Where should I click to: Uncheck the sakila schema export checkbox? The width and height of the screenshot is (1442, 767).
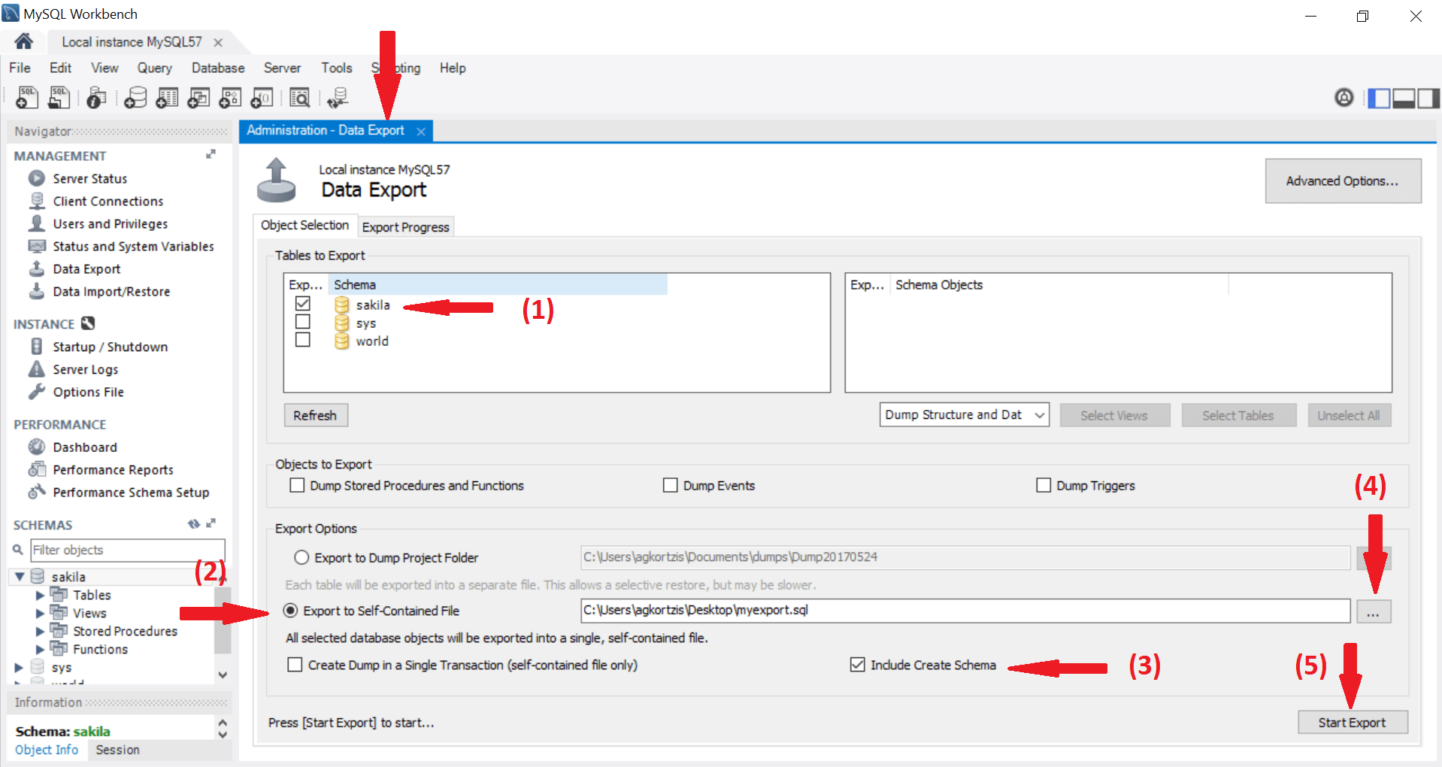(303, 304)
